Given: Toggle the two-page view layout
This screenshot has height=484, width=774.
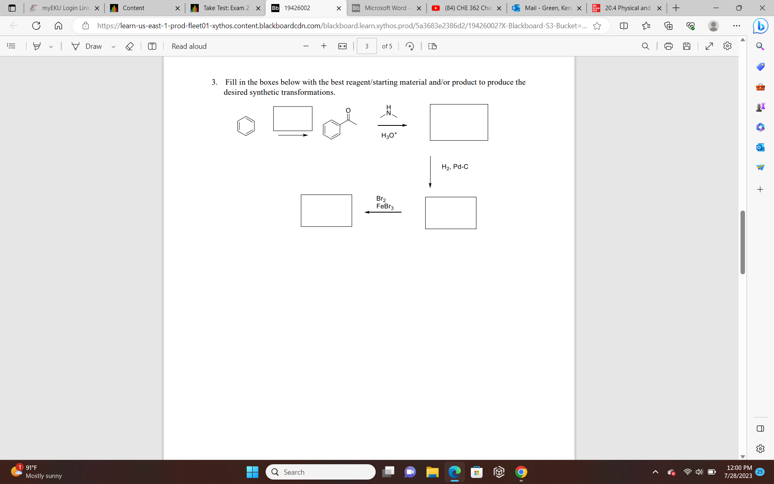Looking at the screenshot, I should pyautogui.click(x=432, y=46).
